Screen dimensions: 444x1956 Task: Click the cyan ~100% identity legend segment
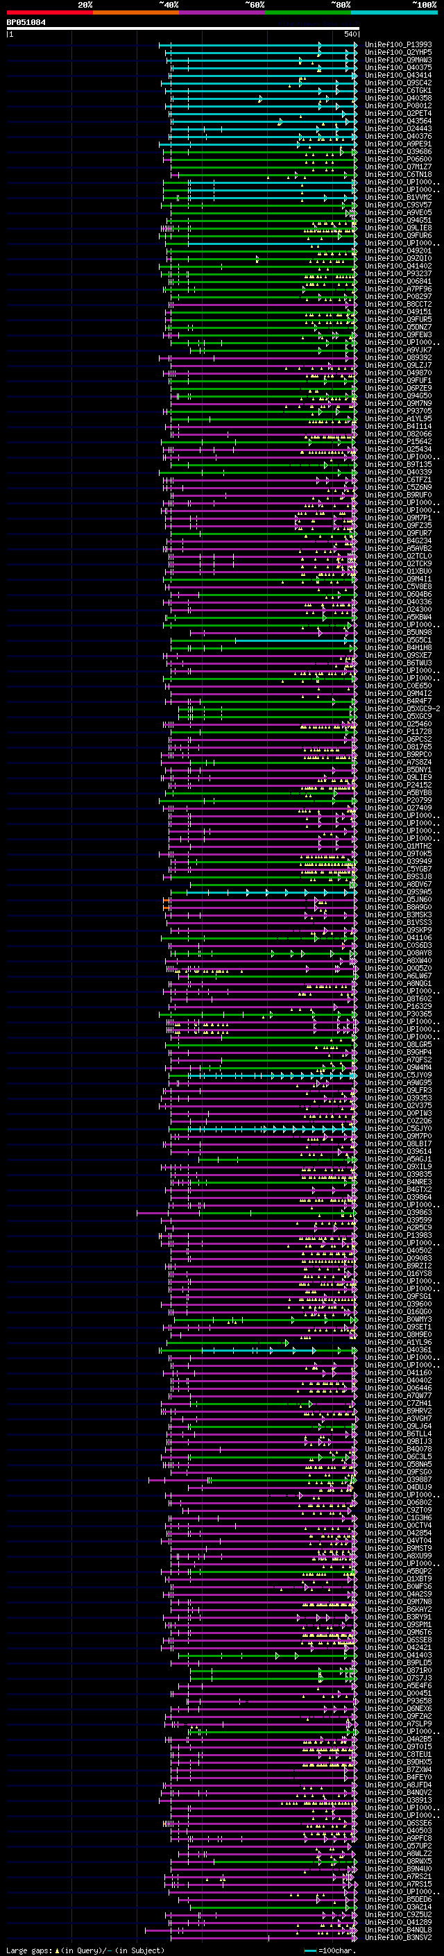click(395, 12)
